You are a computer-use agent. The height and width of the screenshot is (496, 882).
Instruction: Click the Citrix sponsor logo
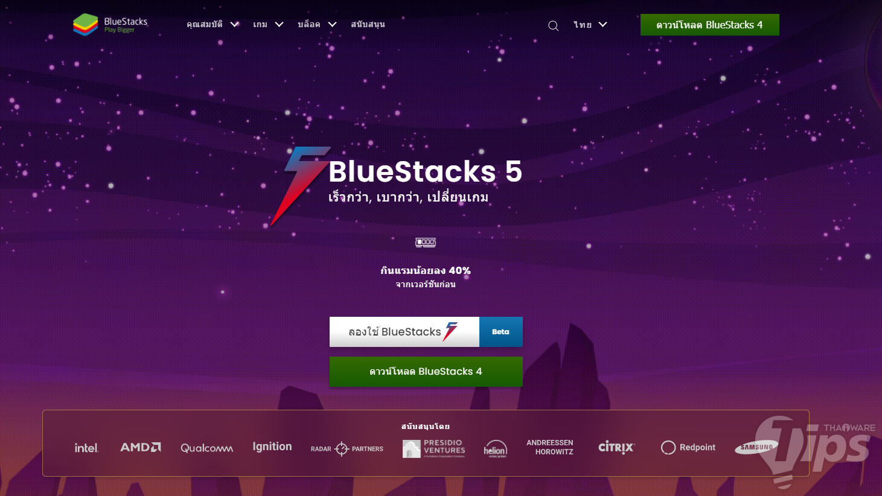(616, 447)
